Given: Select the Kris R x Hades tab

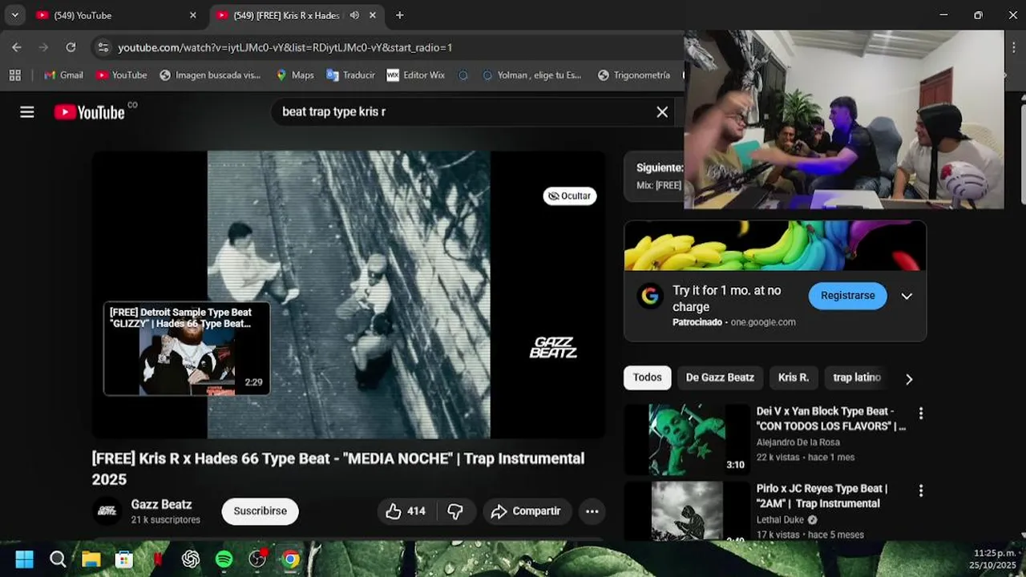Looking at the screenshot, I should [286, 15].
